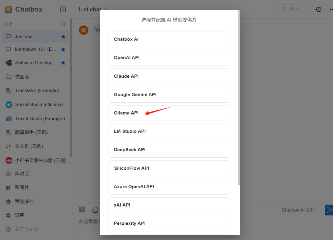
Task: Choose Perplexity API from provider list
Action: click(169, 223)
